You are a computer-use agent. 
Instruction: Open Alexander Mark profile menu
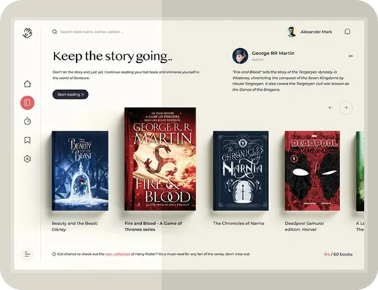pos(310,32)
